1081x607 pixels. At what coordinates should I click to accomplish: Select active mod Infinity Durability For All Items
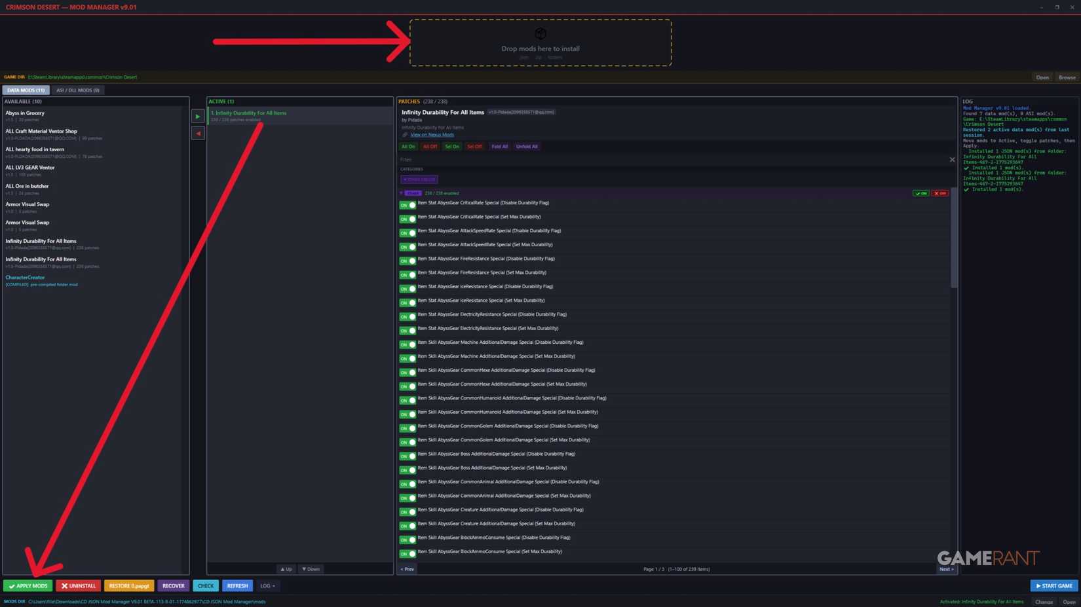click(x=300, y=116)
